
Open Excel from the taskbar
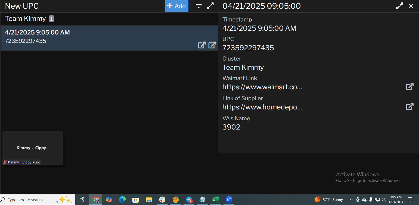[x=215, y=200]
